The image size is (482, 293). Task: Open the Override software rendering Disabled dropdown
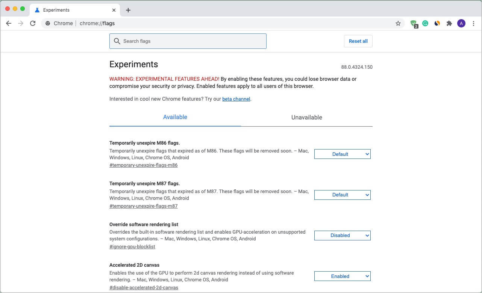pyautogui.click(x=343, y=236)
